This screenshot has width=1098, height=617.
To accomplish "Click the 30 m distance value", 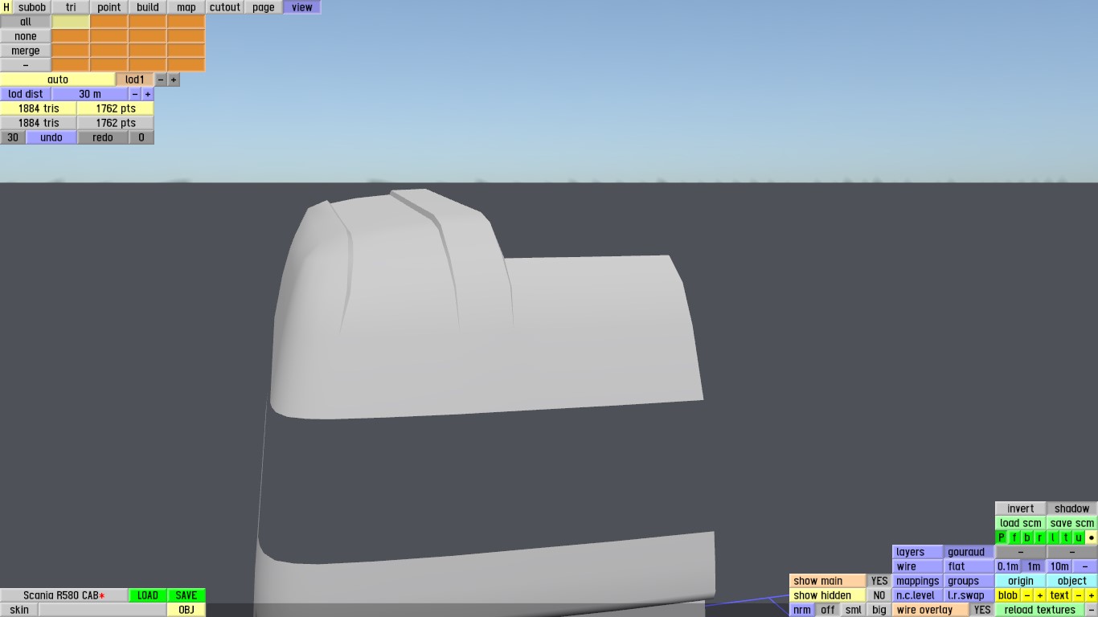I will [x=90, y=94].
